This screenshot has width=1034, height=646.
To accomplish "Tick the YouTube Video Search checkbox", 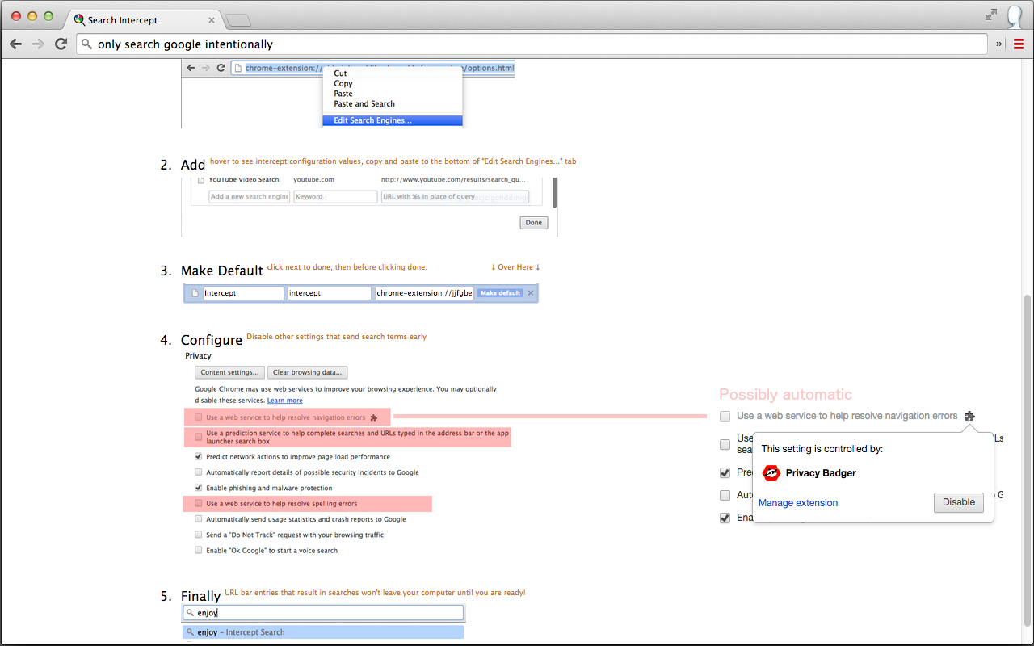I will pyautogui.click(x=201, y=180).
